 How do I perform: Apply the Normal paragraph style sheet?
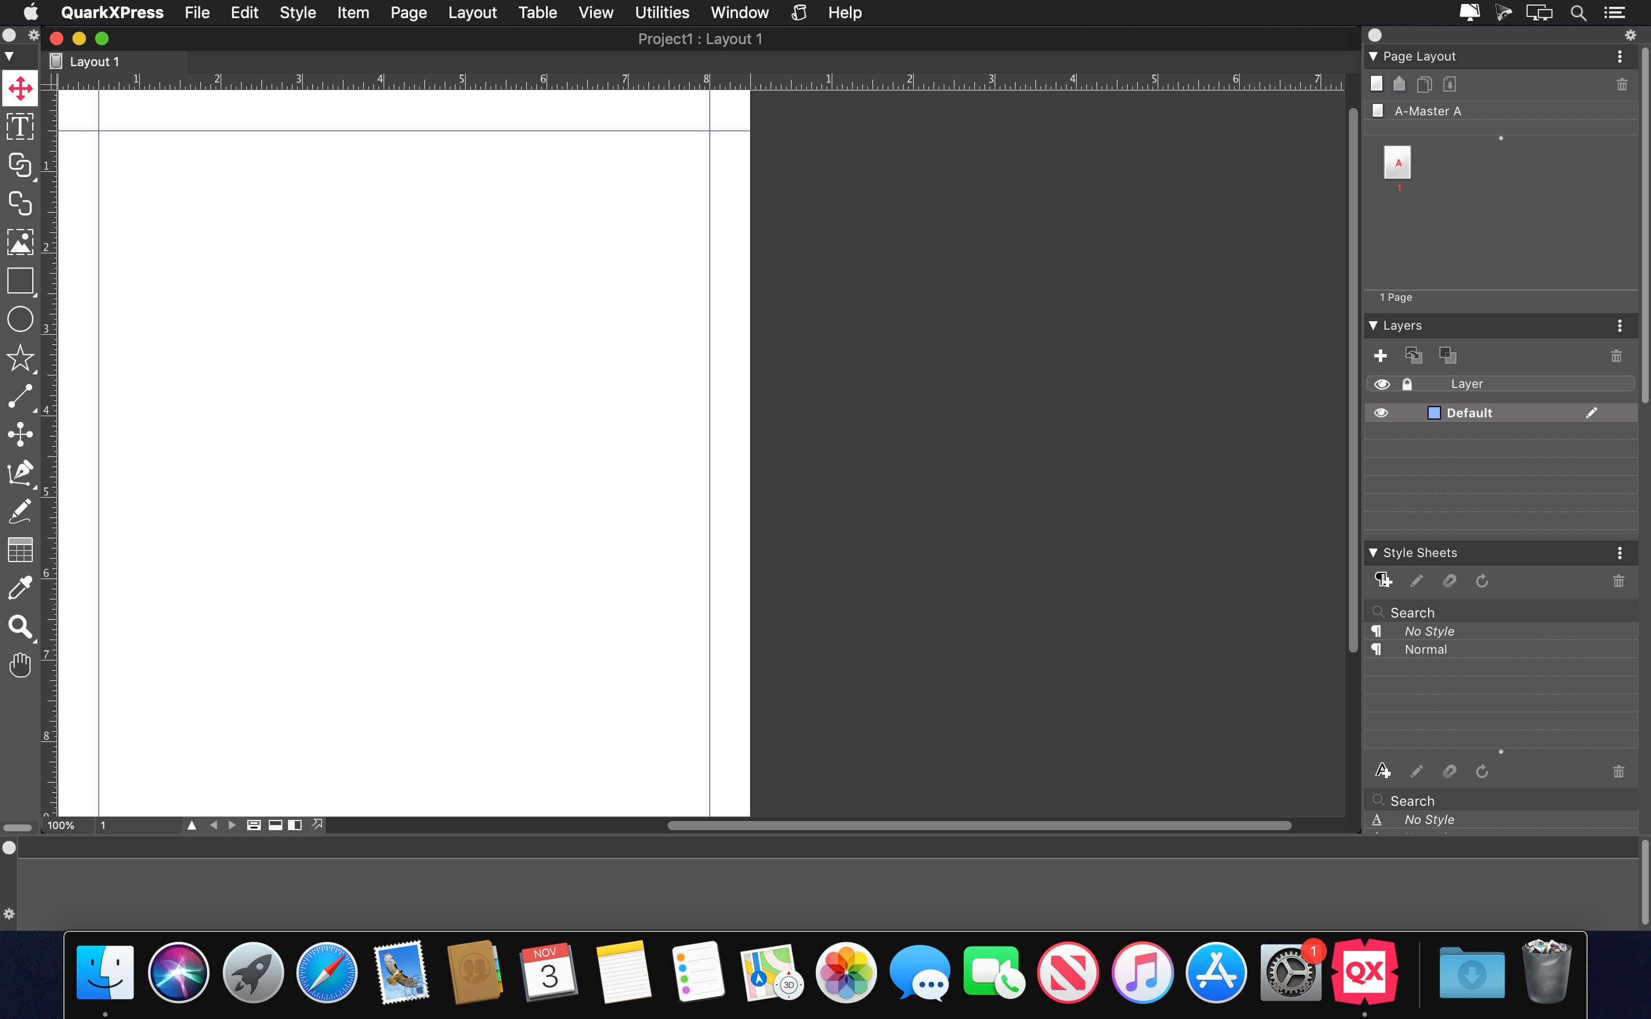click(1425, 650)
